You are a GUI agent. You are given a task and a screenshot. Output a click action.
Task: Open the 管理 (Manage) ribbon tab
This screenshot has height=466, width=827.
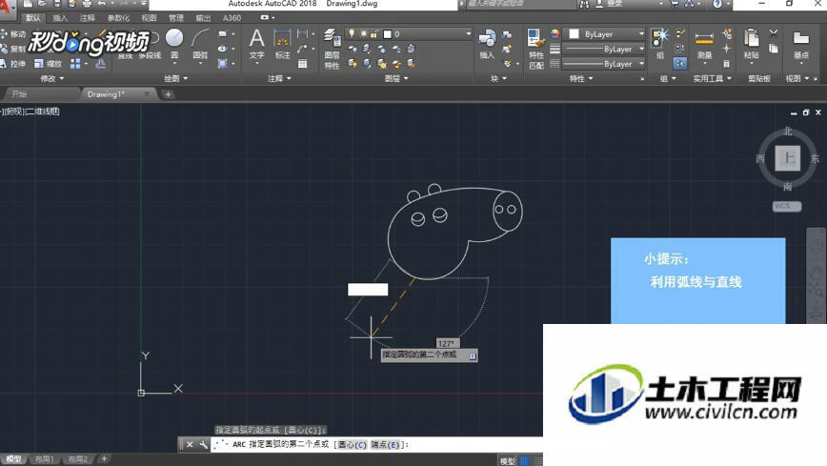[175, 18]
